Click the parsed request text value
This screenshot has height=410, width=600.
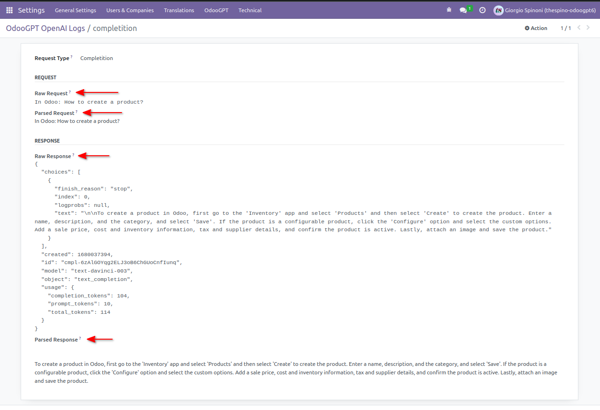pyautogui.click(x=77, y=121)
